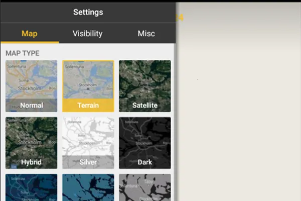The image size is (301, 201).
Task: Select the Terrain map type tile
Action: click(x=88, y=86)
